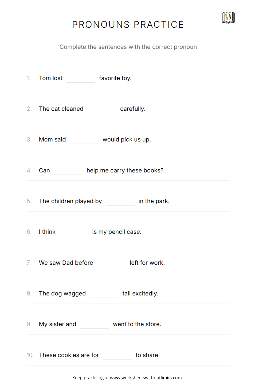Click the blank after "The cat cleaned"
This screenshot has width=254, height=381.
(x=102, y=109)
